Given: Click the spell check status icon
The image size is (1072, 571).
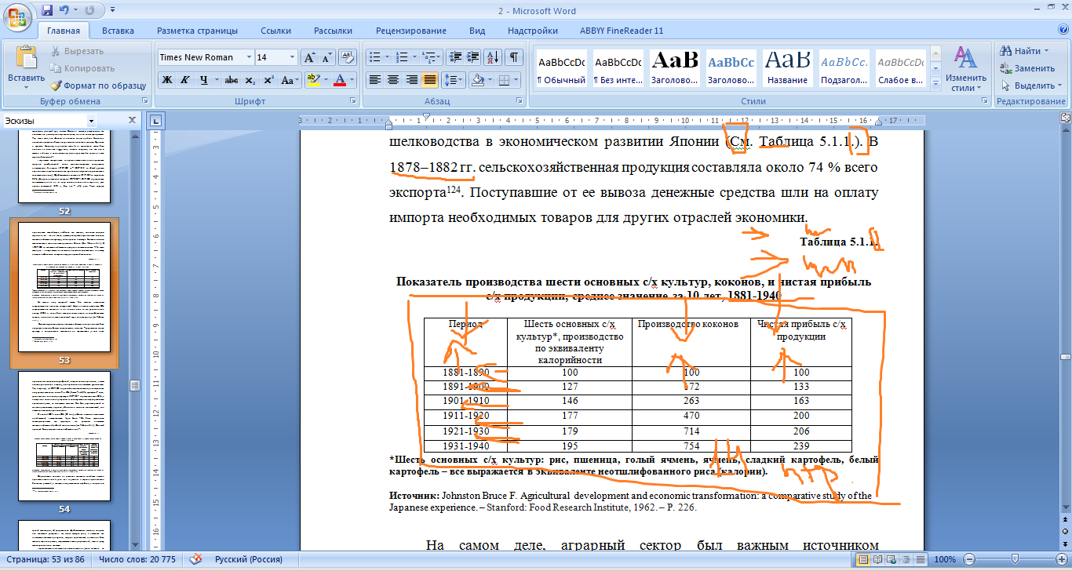Looking at the screenshot, I should (x=196, y=559).
